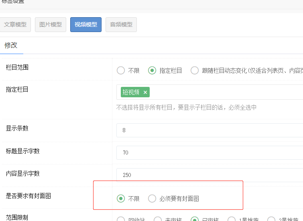Viewport: 303px width, 221px height.
Task: Switch to 文章模型 tab
Action: 15,24
